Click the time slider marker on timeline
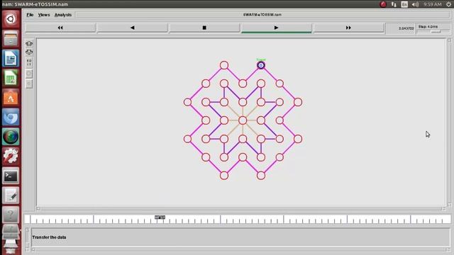The width and height of the screenshot is (454, 255). point(160,217)
